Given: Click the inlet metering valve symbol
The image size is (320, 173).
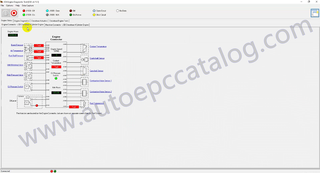Looking at the screenshot, I should click(x=28, y=67).
